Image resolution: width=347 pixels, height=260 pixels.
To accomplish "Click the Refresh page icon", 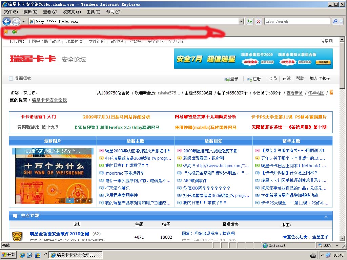I will coord(250,21).
